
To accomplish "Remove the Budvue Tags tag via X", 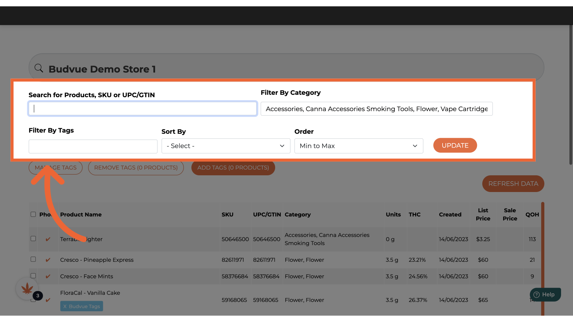I will 65,306.
